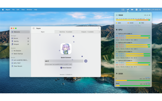Viewport: 162px width, 101px height.
Task: Click the GPU section header icon
Action: (117, 30)
